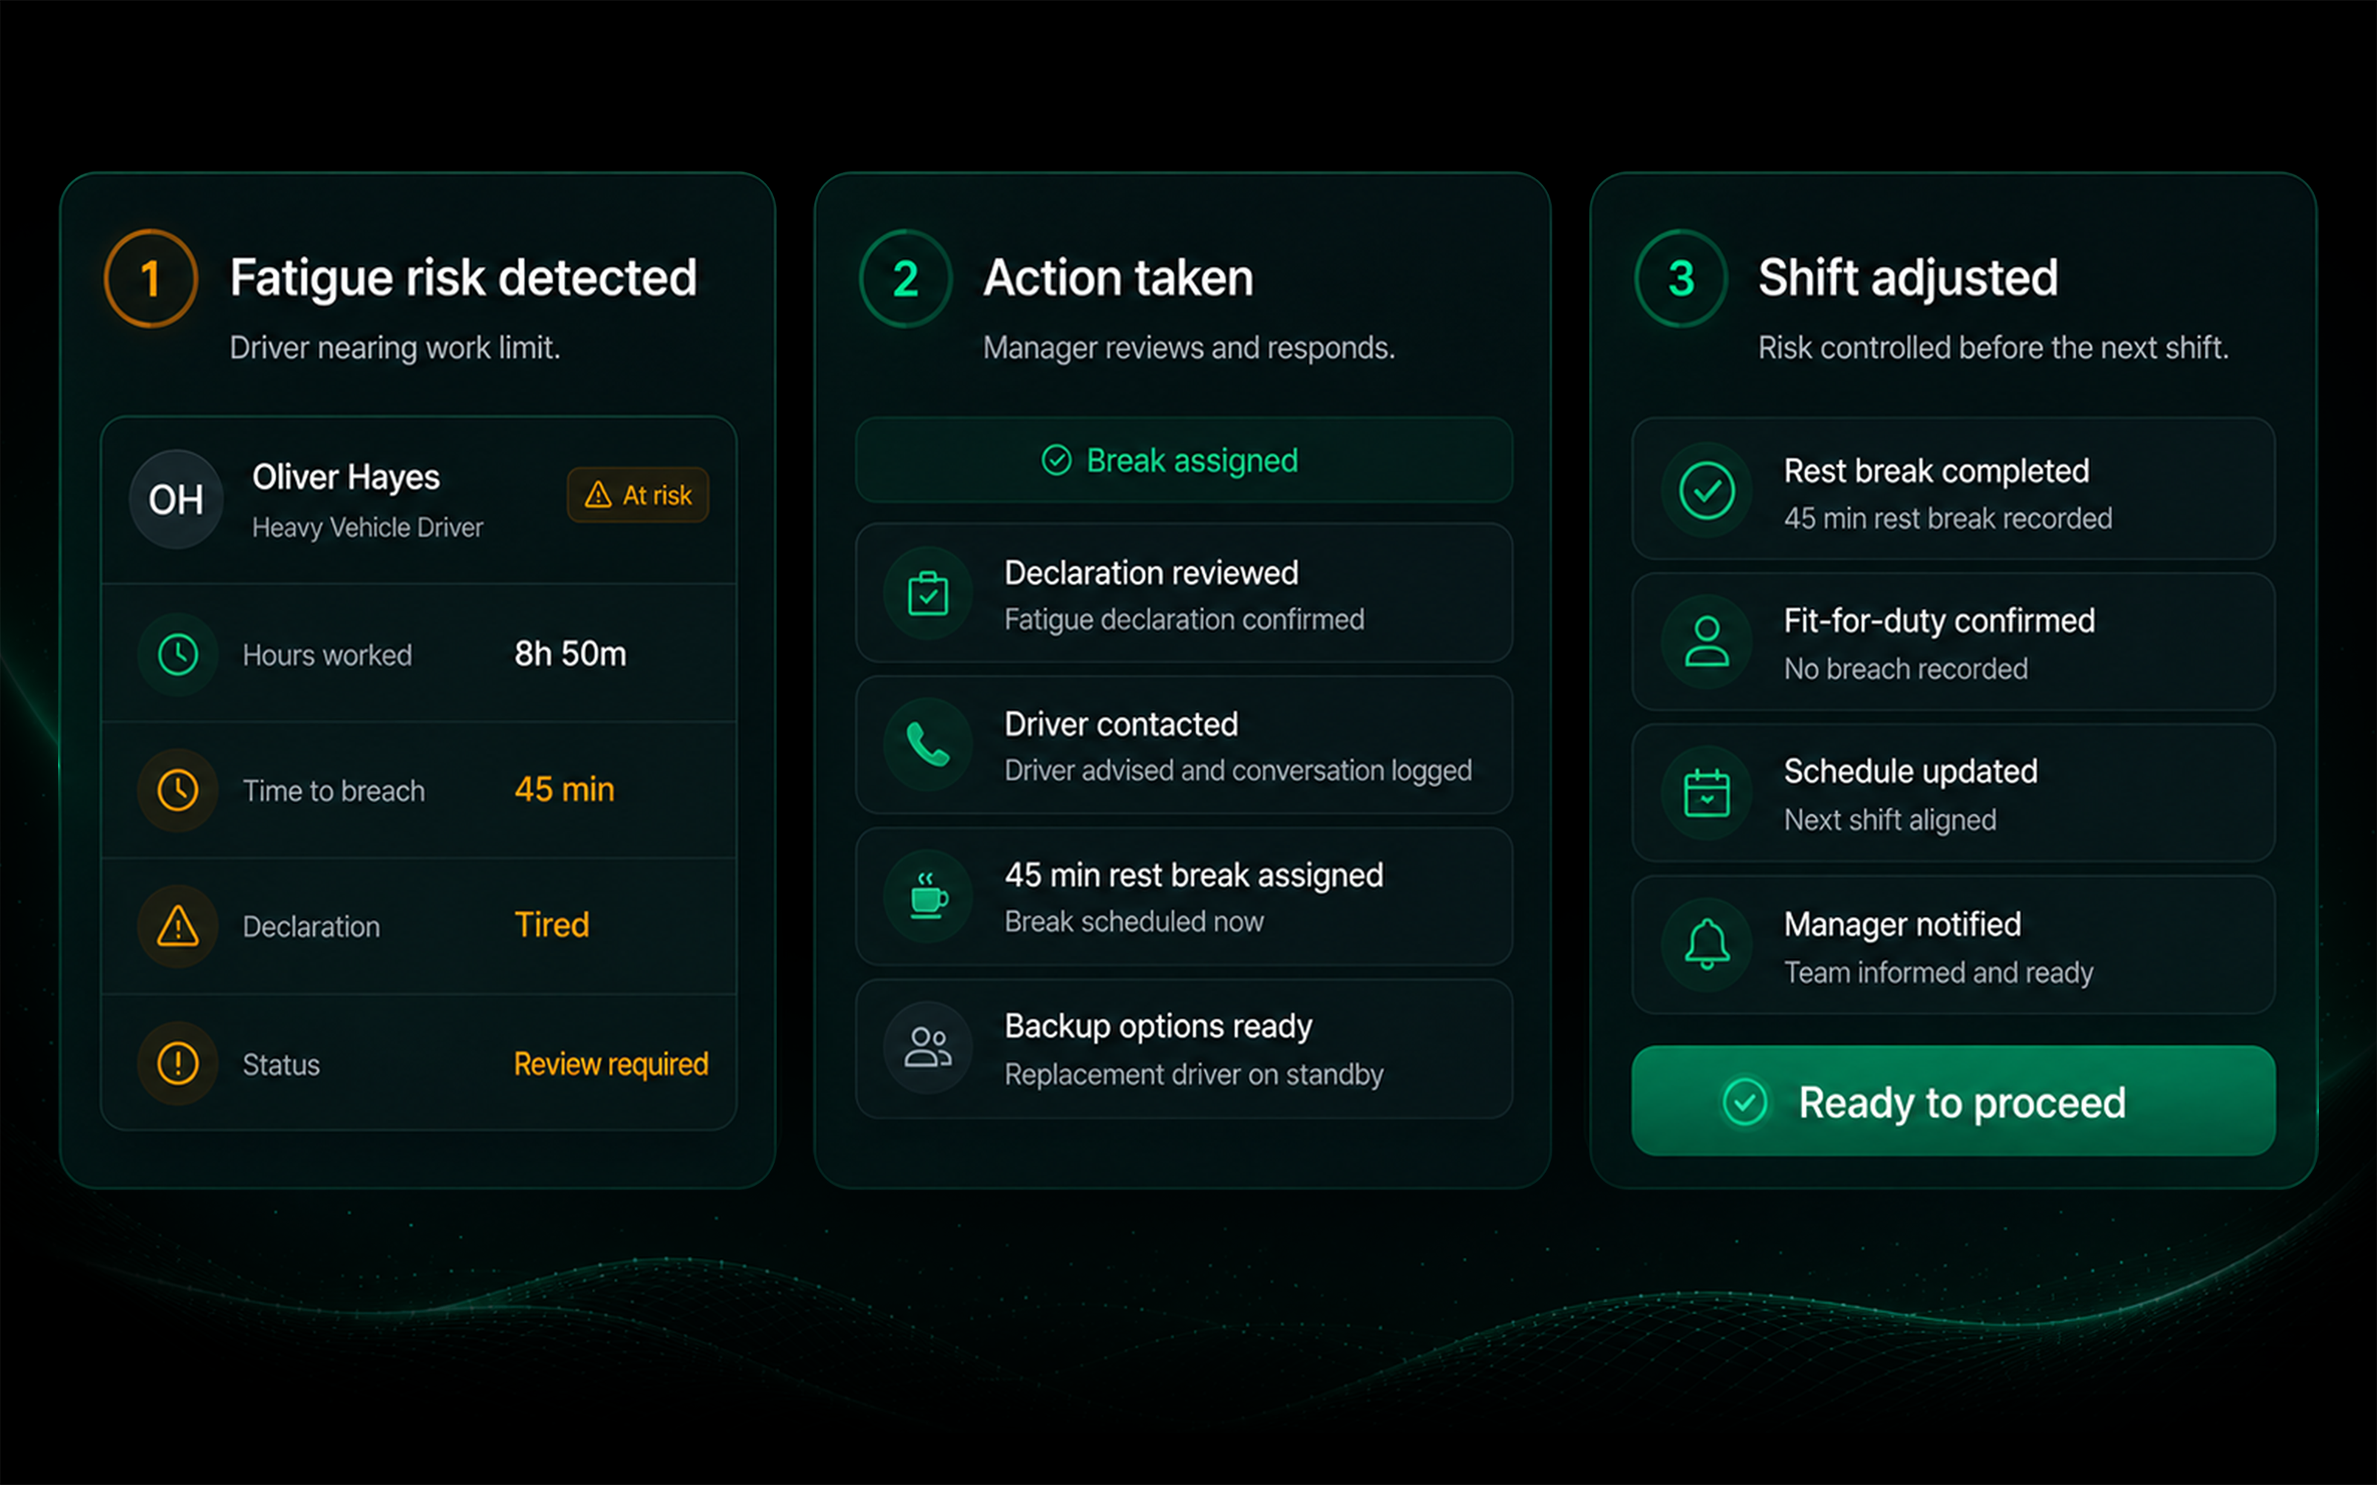Click Manager reviews and responds subtitle

[x=1188, y=347]
